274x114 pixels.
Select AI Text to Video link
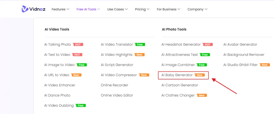pyautogui.click(x=57, y=55)
